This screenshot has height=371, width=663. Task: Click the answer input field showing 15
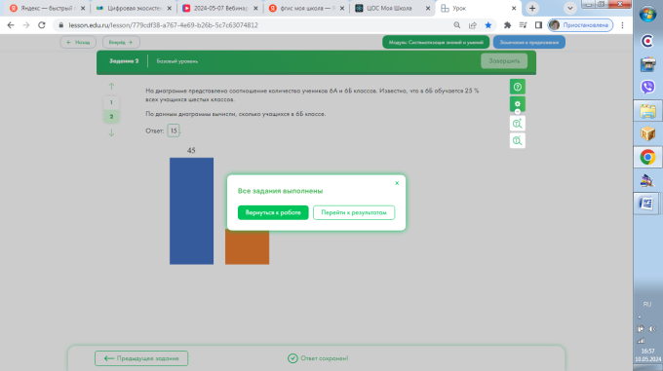[x=174, y=130]
